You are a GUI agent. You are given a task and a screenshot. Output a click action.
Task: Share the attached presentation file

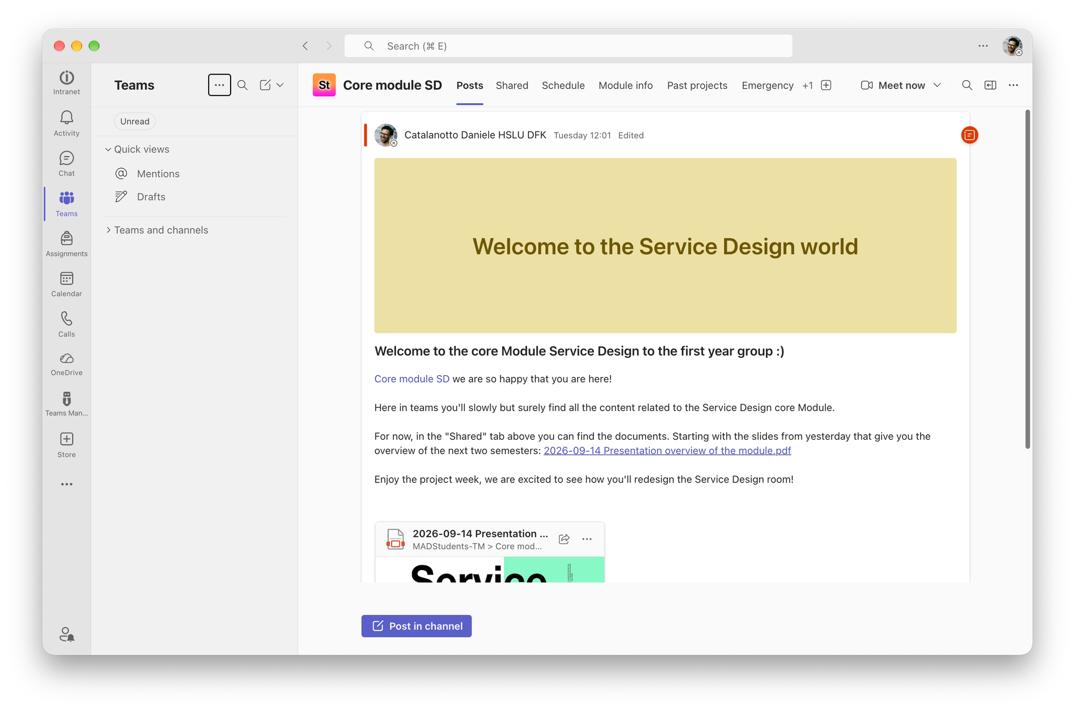tap(564, 539)
